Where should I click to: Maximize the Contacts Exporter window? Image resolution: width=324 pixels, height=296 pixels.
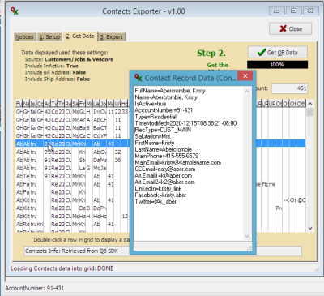pyautogui.click(x=293, y=11)
